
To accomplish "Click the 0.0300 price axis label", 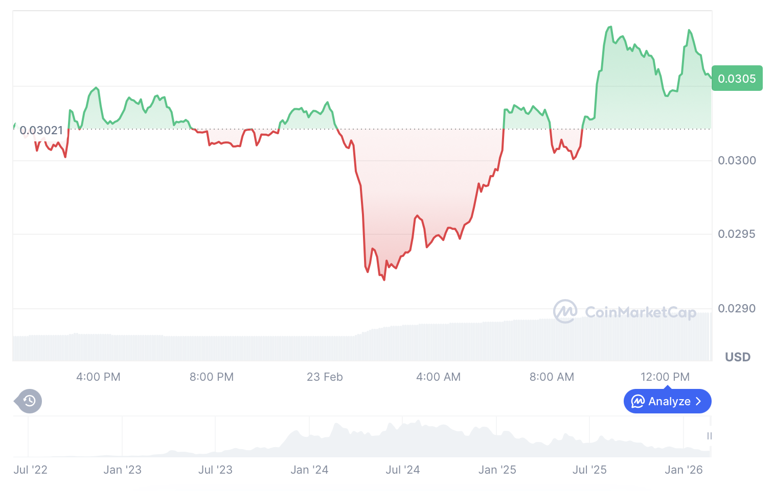I will [737, 161].
